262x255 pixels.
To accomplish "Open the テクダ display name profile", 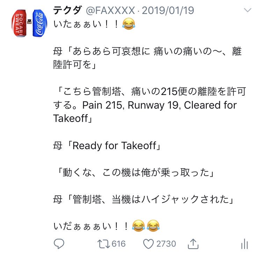I will coord(68,10).
